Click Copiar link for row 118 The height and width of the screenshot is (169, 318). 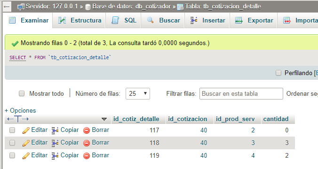70,143
